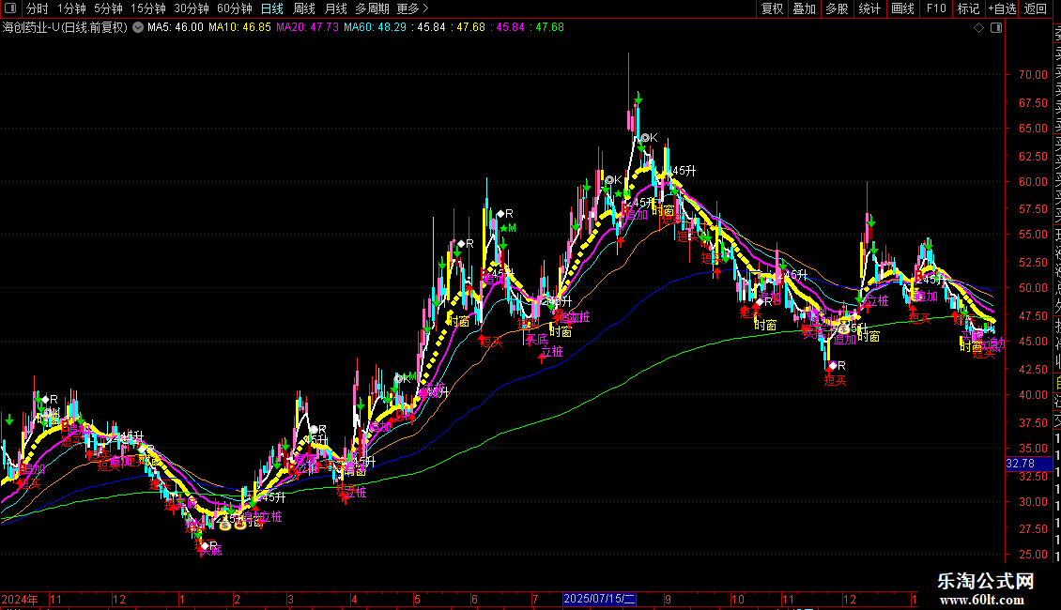Open the 统计 statistics tool
Viewport: 1061px width, 610px height.
pyautogui.click(x=869, y=8)
